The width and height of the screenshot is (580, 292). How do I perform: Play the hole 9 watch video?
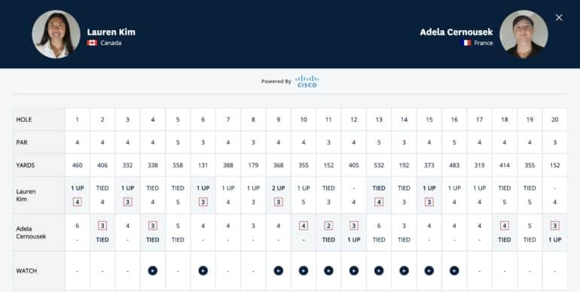coord(278,271)
